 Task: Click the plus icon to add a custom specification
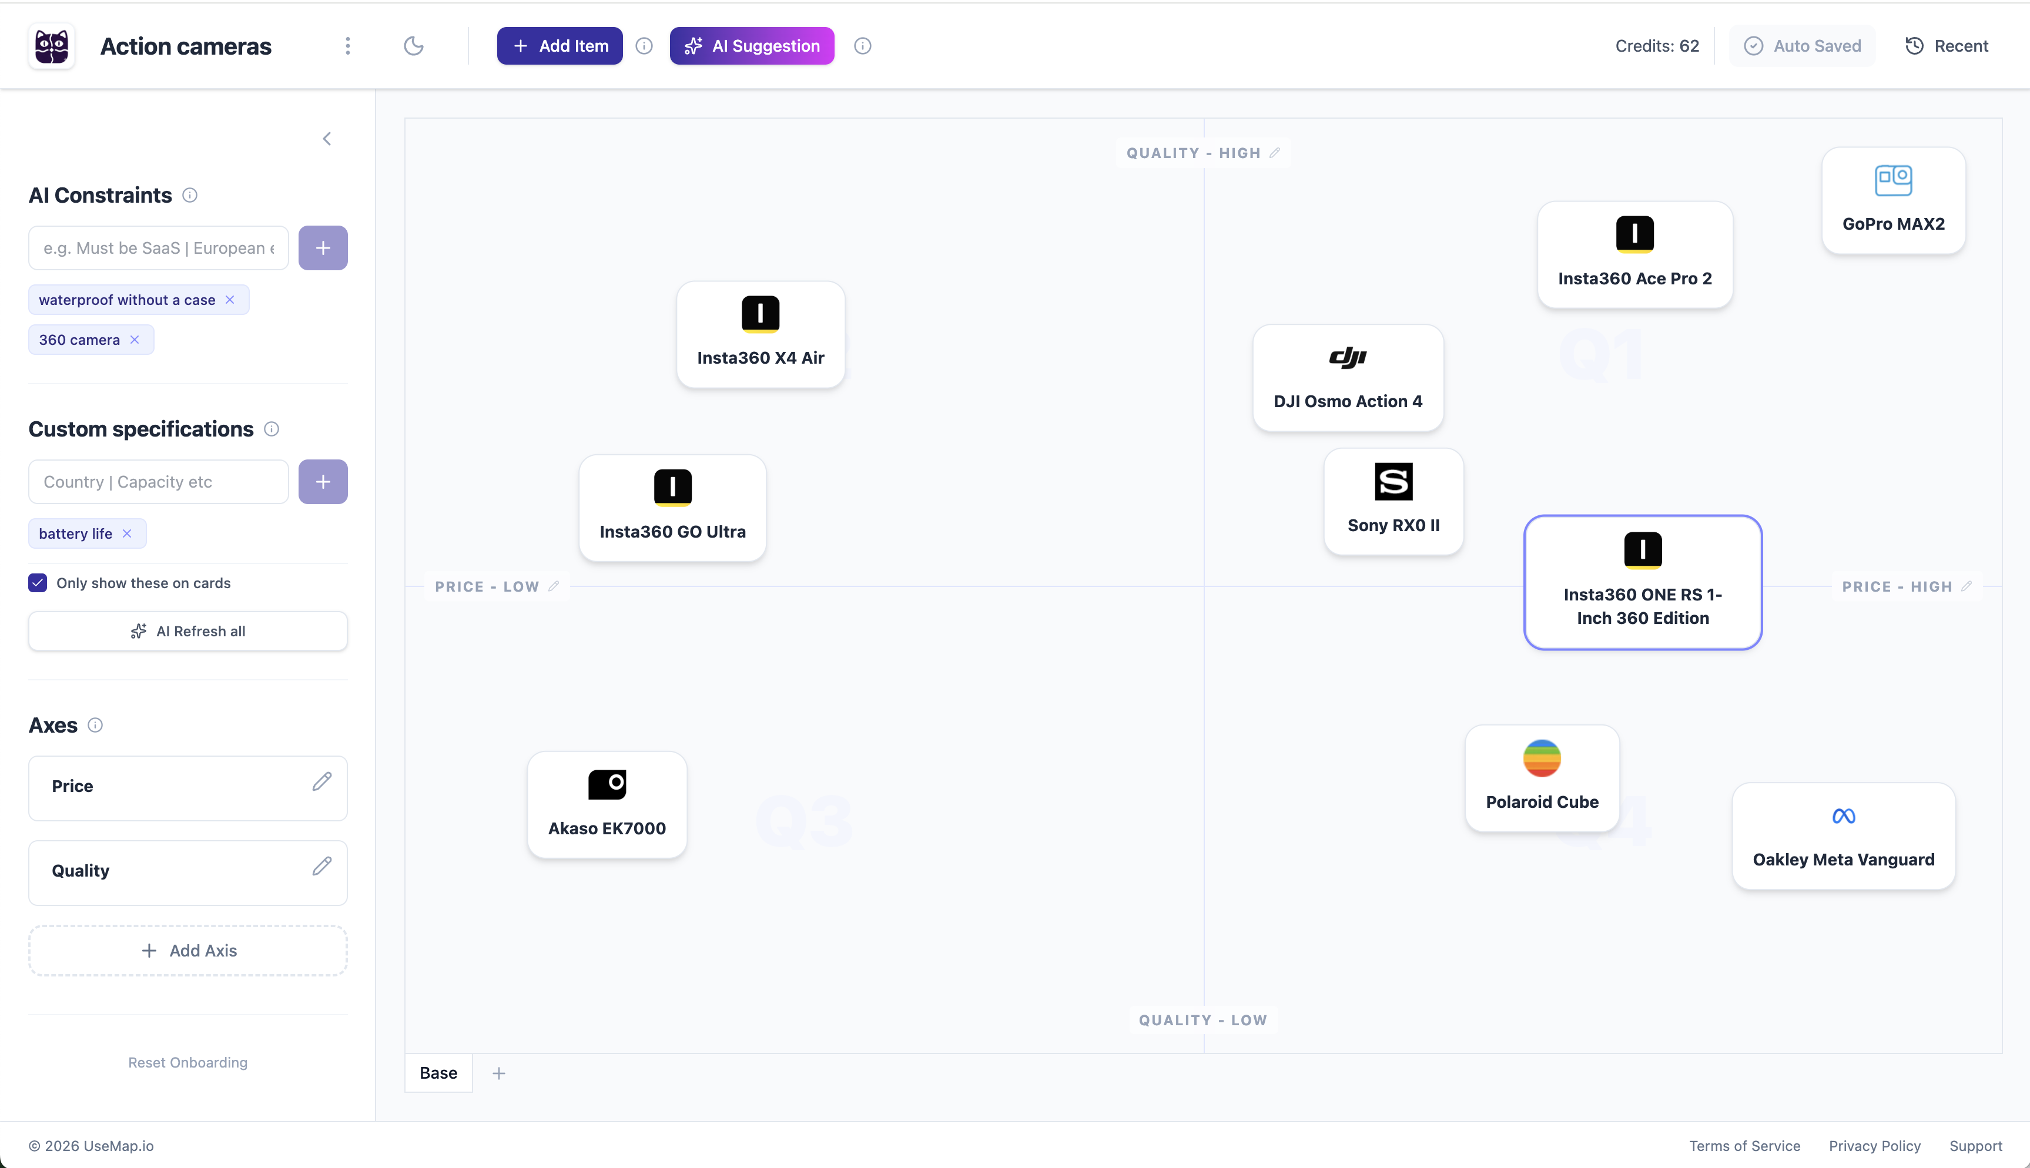(323, 481)
